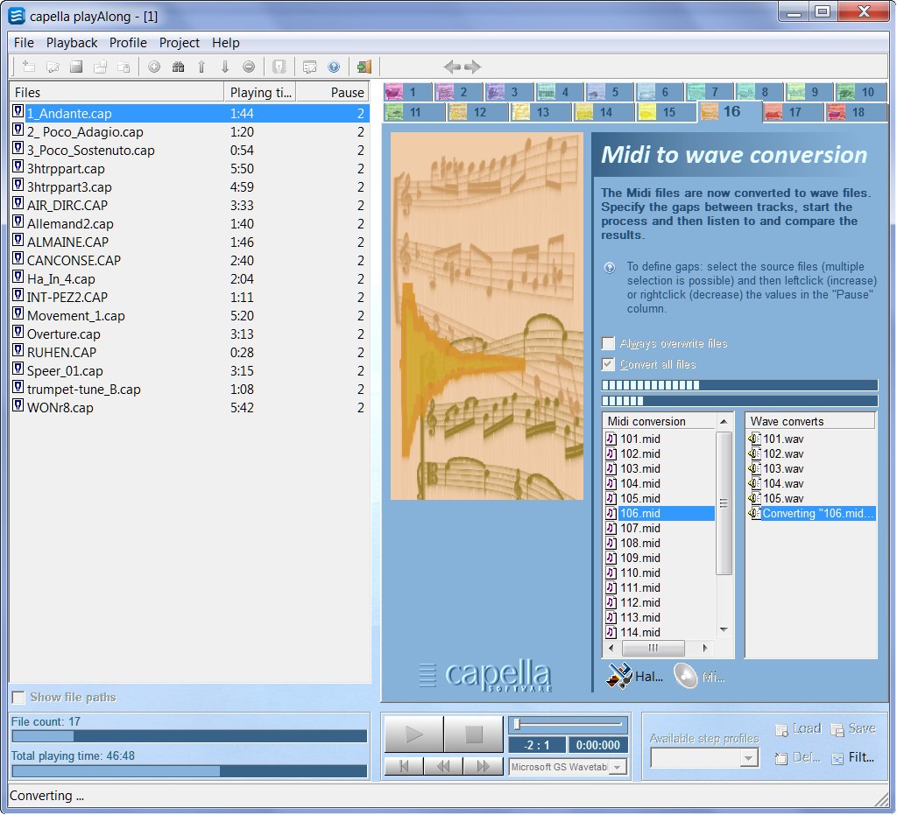Viewport: 897px width, 815px height.
Task: Open the Help menu
Action: [x=225, y=43]
